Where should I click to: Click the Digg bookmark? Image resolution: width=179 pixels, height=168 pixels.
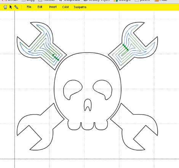pyautogui.click(x=28, y=1)
